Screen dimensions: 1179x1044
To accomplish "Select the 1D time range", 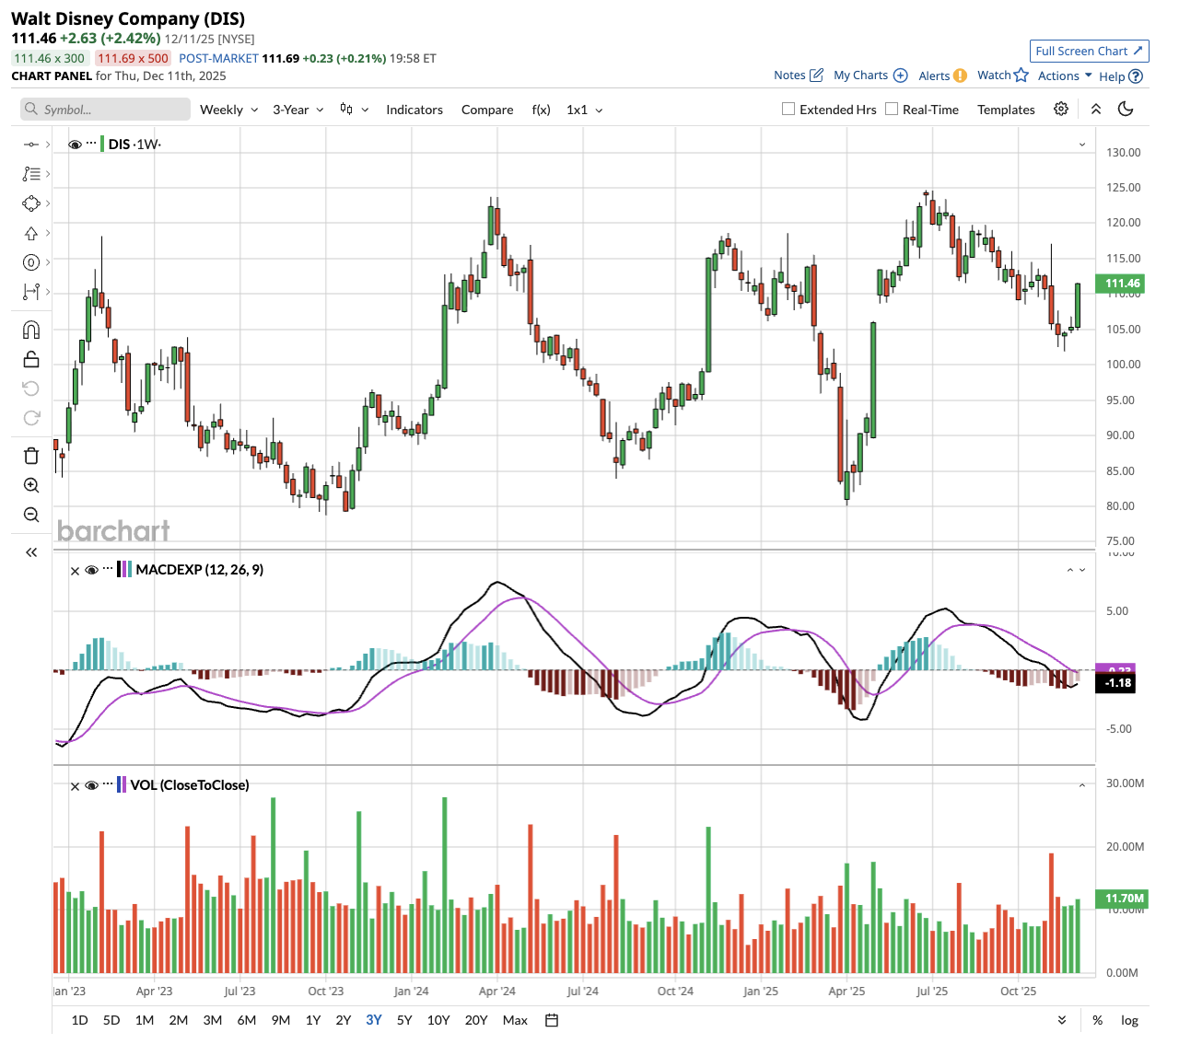I will [80, 1020].
